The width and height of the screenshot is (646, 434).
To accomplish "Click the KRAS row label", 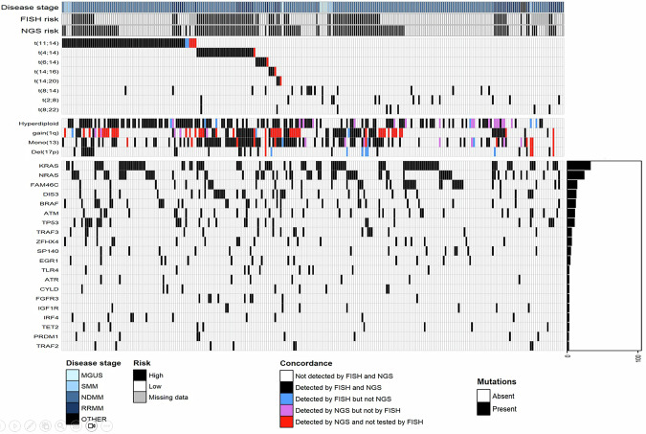I will 49,166.
